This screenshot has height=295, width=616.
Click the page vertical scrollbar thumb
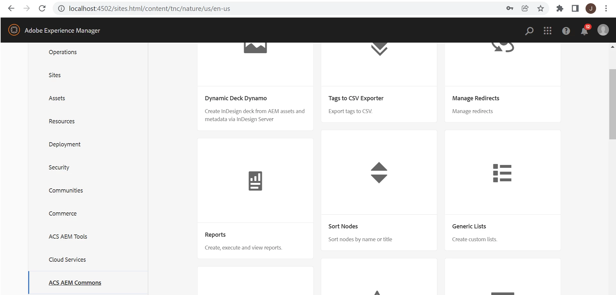point(612,104)
